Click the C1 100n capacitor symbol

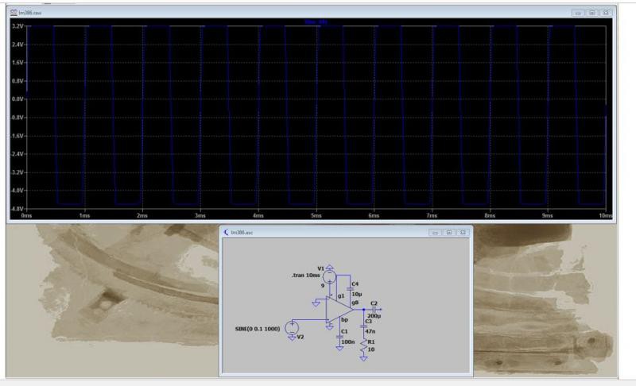pos(339,337)
